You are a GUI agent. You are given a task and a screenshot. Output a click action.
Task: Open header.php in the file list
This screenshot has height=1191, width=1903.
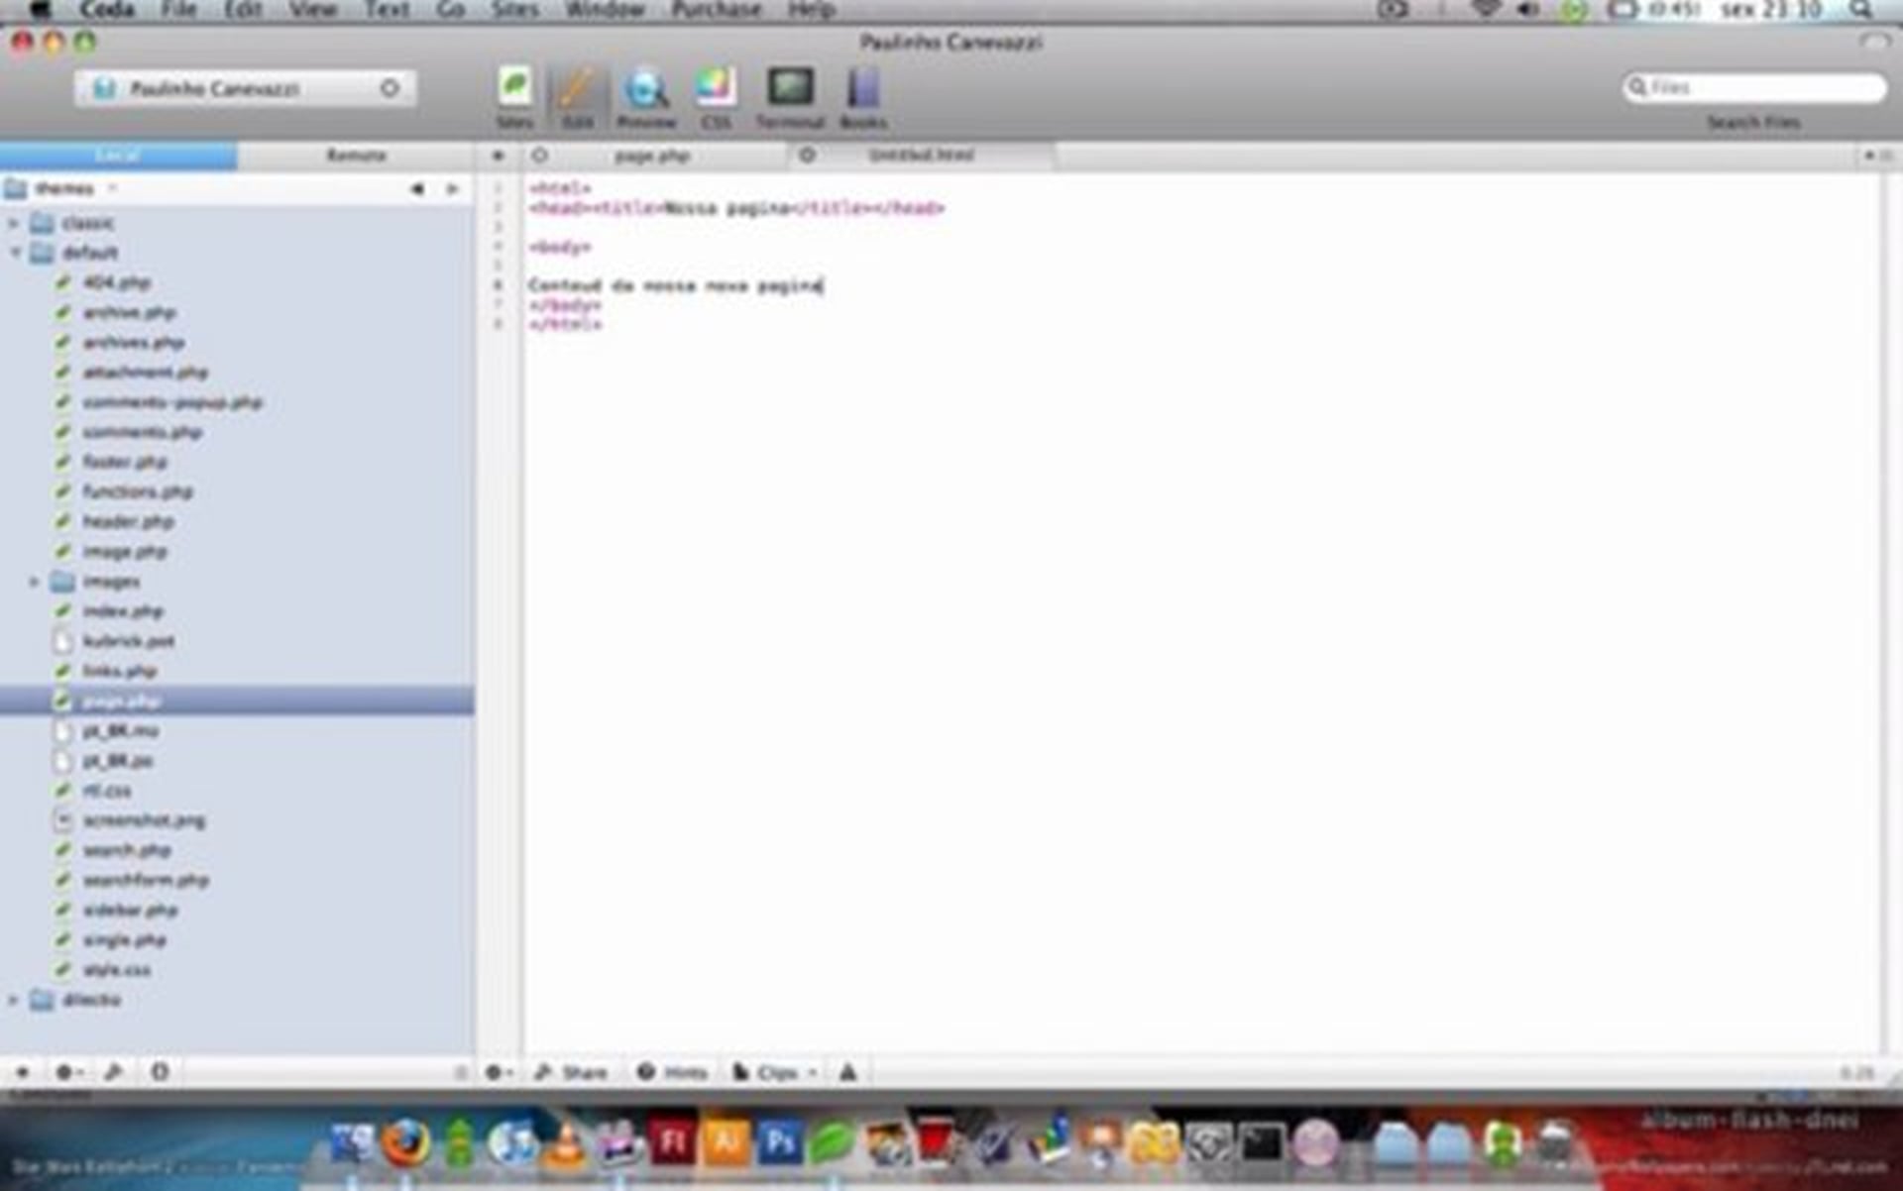click(128, 521)
